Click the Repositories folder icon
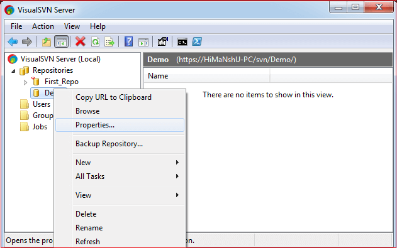The image size is (397, 248). click(x=25, y=70)
